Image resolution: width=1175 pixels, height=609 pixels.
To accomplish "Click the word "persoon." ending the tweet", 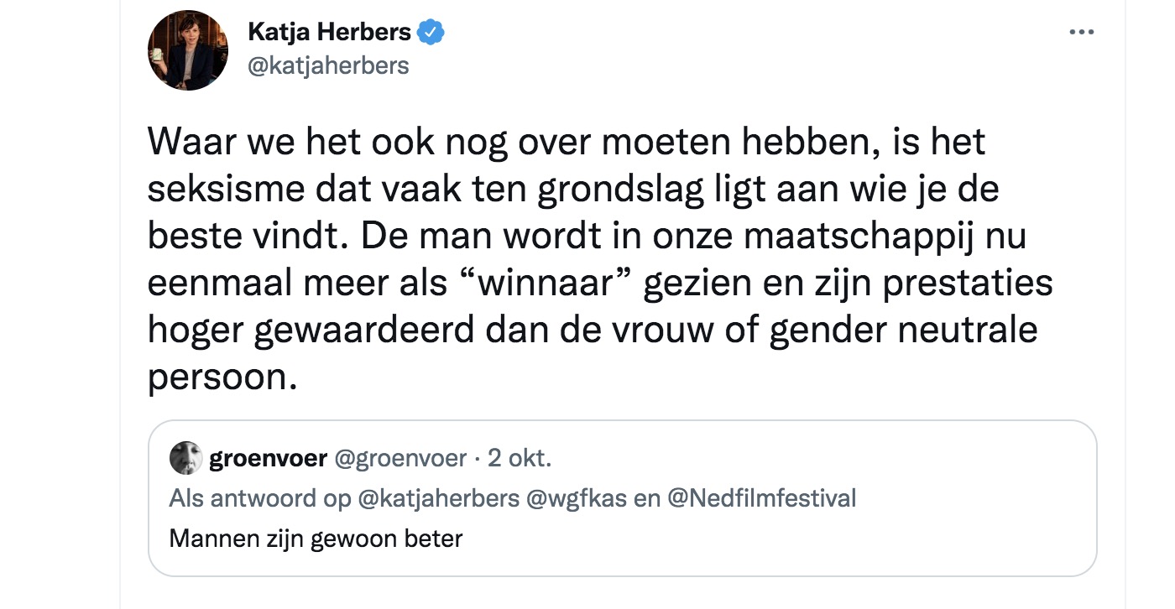I will [x=222, y=378].
